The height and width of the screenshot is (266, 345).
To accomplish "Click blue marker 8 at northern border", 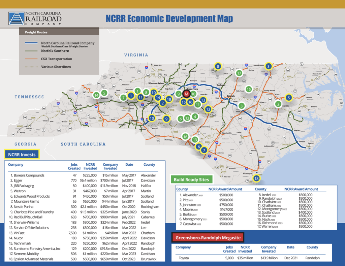I will 218,67.
